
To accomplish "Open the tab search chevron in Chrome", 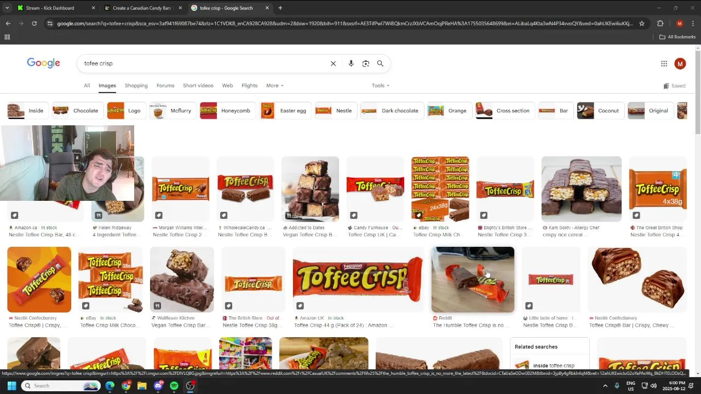I will pyautogui.click(x=7, y=8).
